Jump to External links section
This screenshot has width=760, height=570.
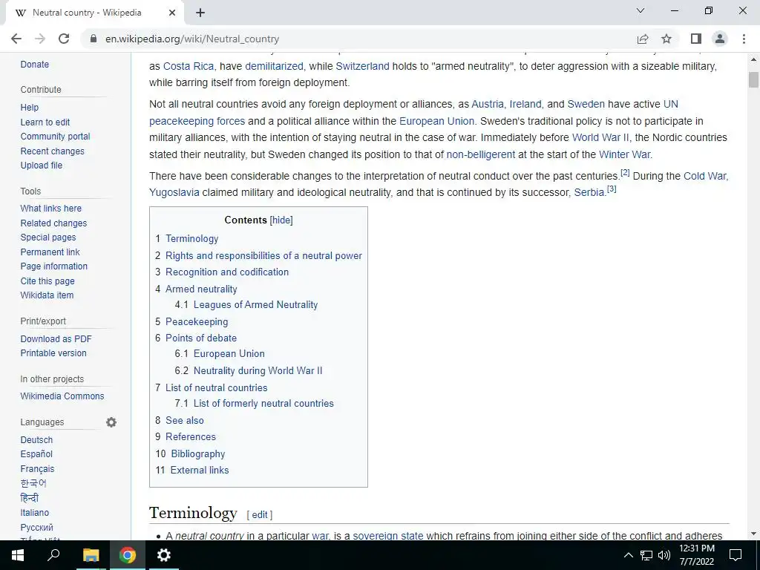(x=199, y=470)
